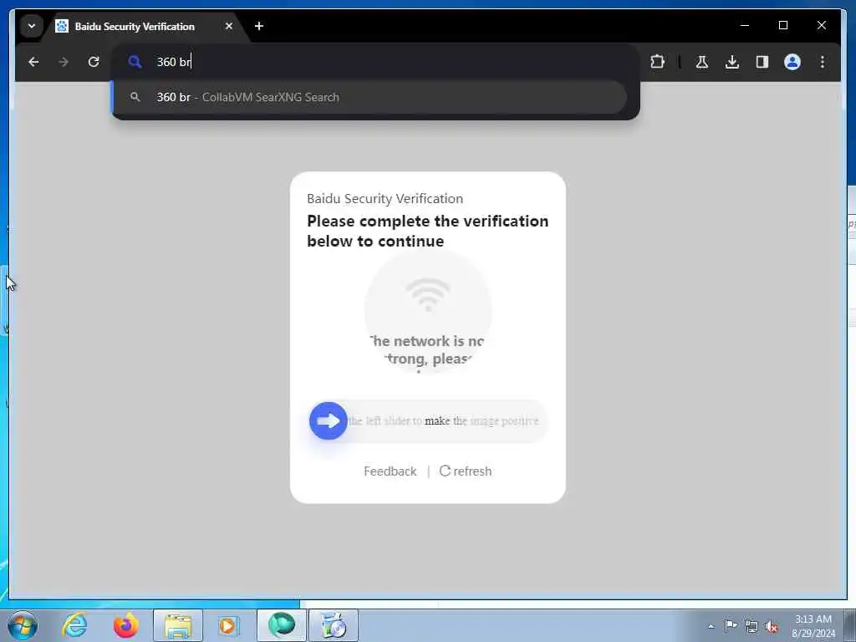Open Windows Media Player taskbar icon
Image resolution: width=856 pixels, height=642 pixels.
229,625
